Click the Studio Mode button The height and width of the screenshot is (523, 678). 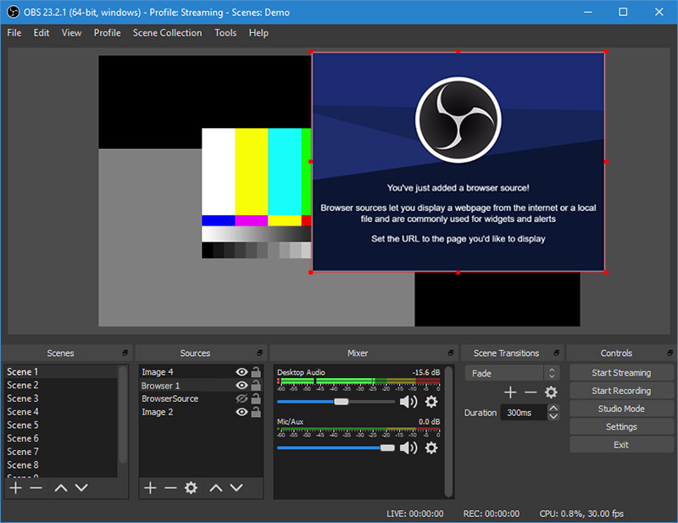click(x=621, y=409)
